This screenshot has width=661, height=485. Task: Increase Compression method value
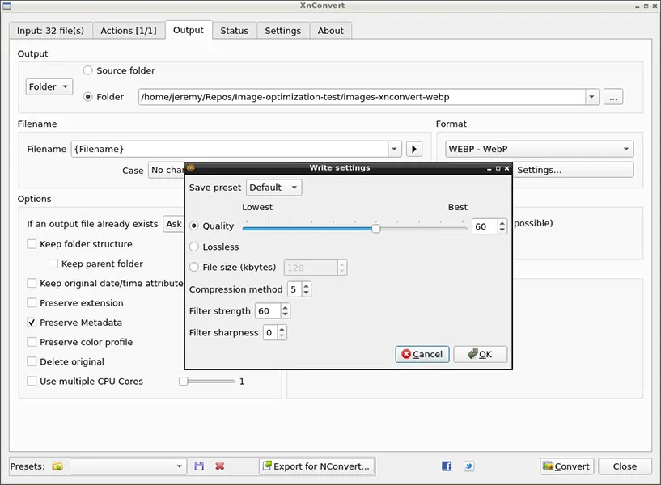307,286
